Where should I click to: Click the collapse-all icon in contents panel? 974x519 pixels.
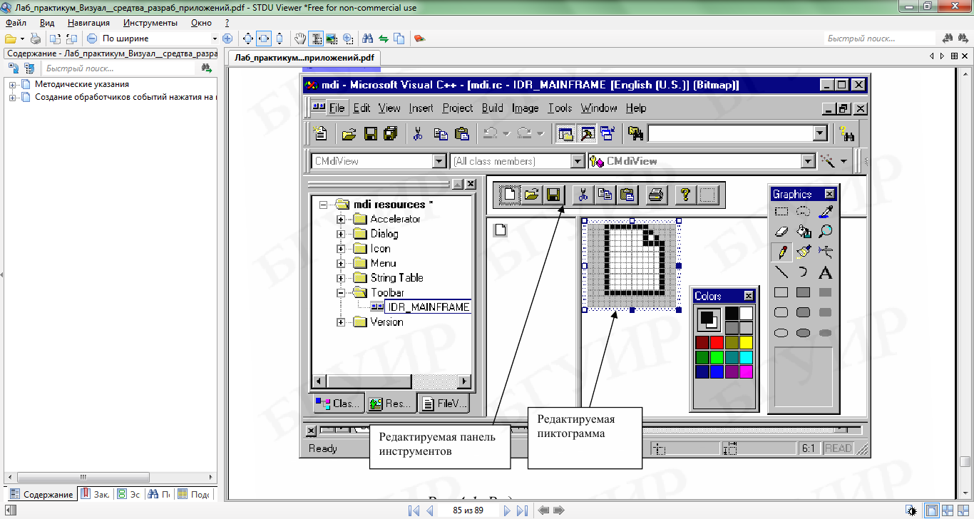pyautogui.click(x=29, y=68)
